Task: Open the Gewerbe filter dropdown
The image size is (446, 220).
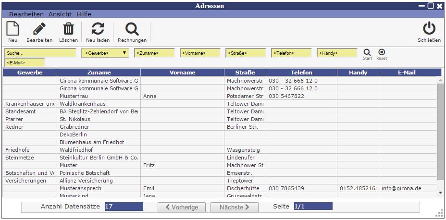Action: (106, 53)
